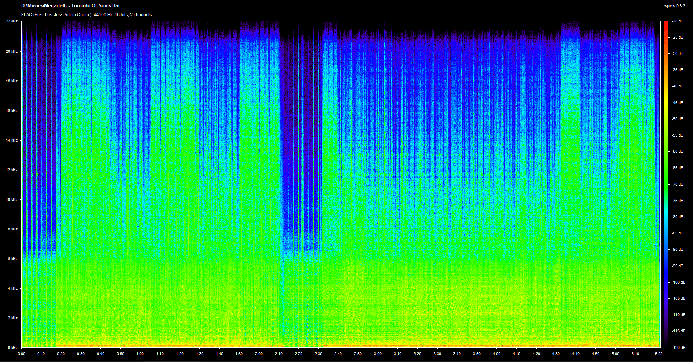Click the spek 0.8.2 version label
693x362 pixels.
[675, 6]
